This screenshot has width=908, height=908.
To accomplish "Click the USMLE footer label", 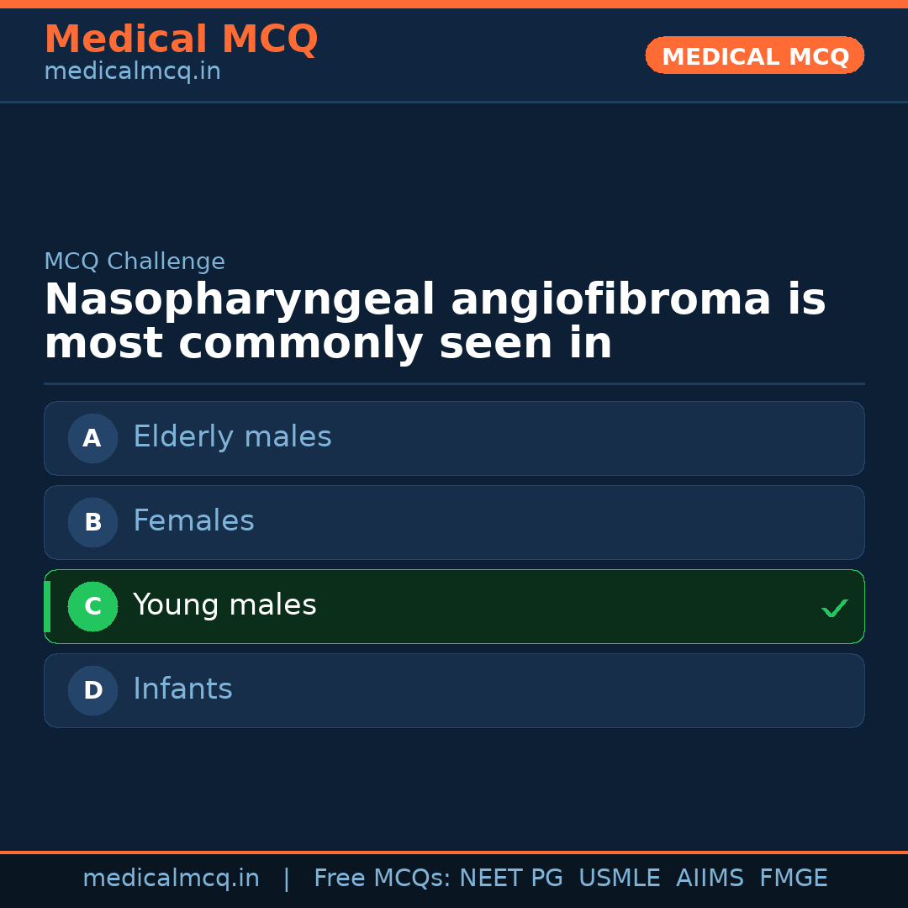I will tap(619, 879).
